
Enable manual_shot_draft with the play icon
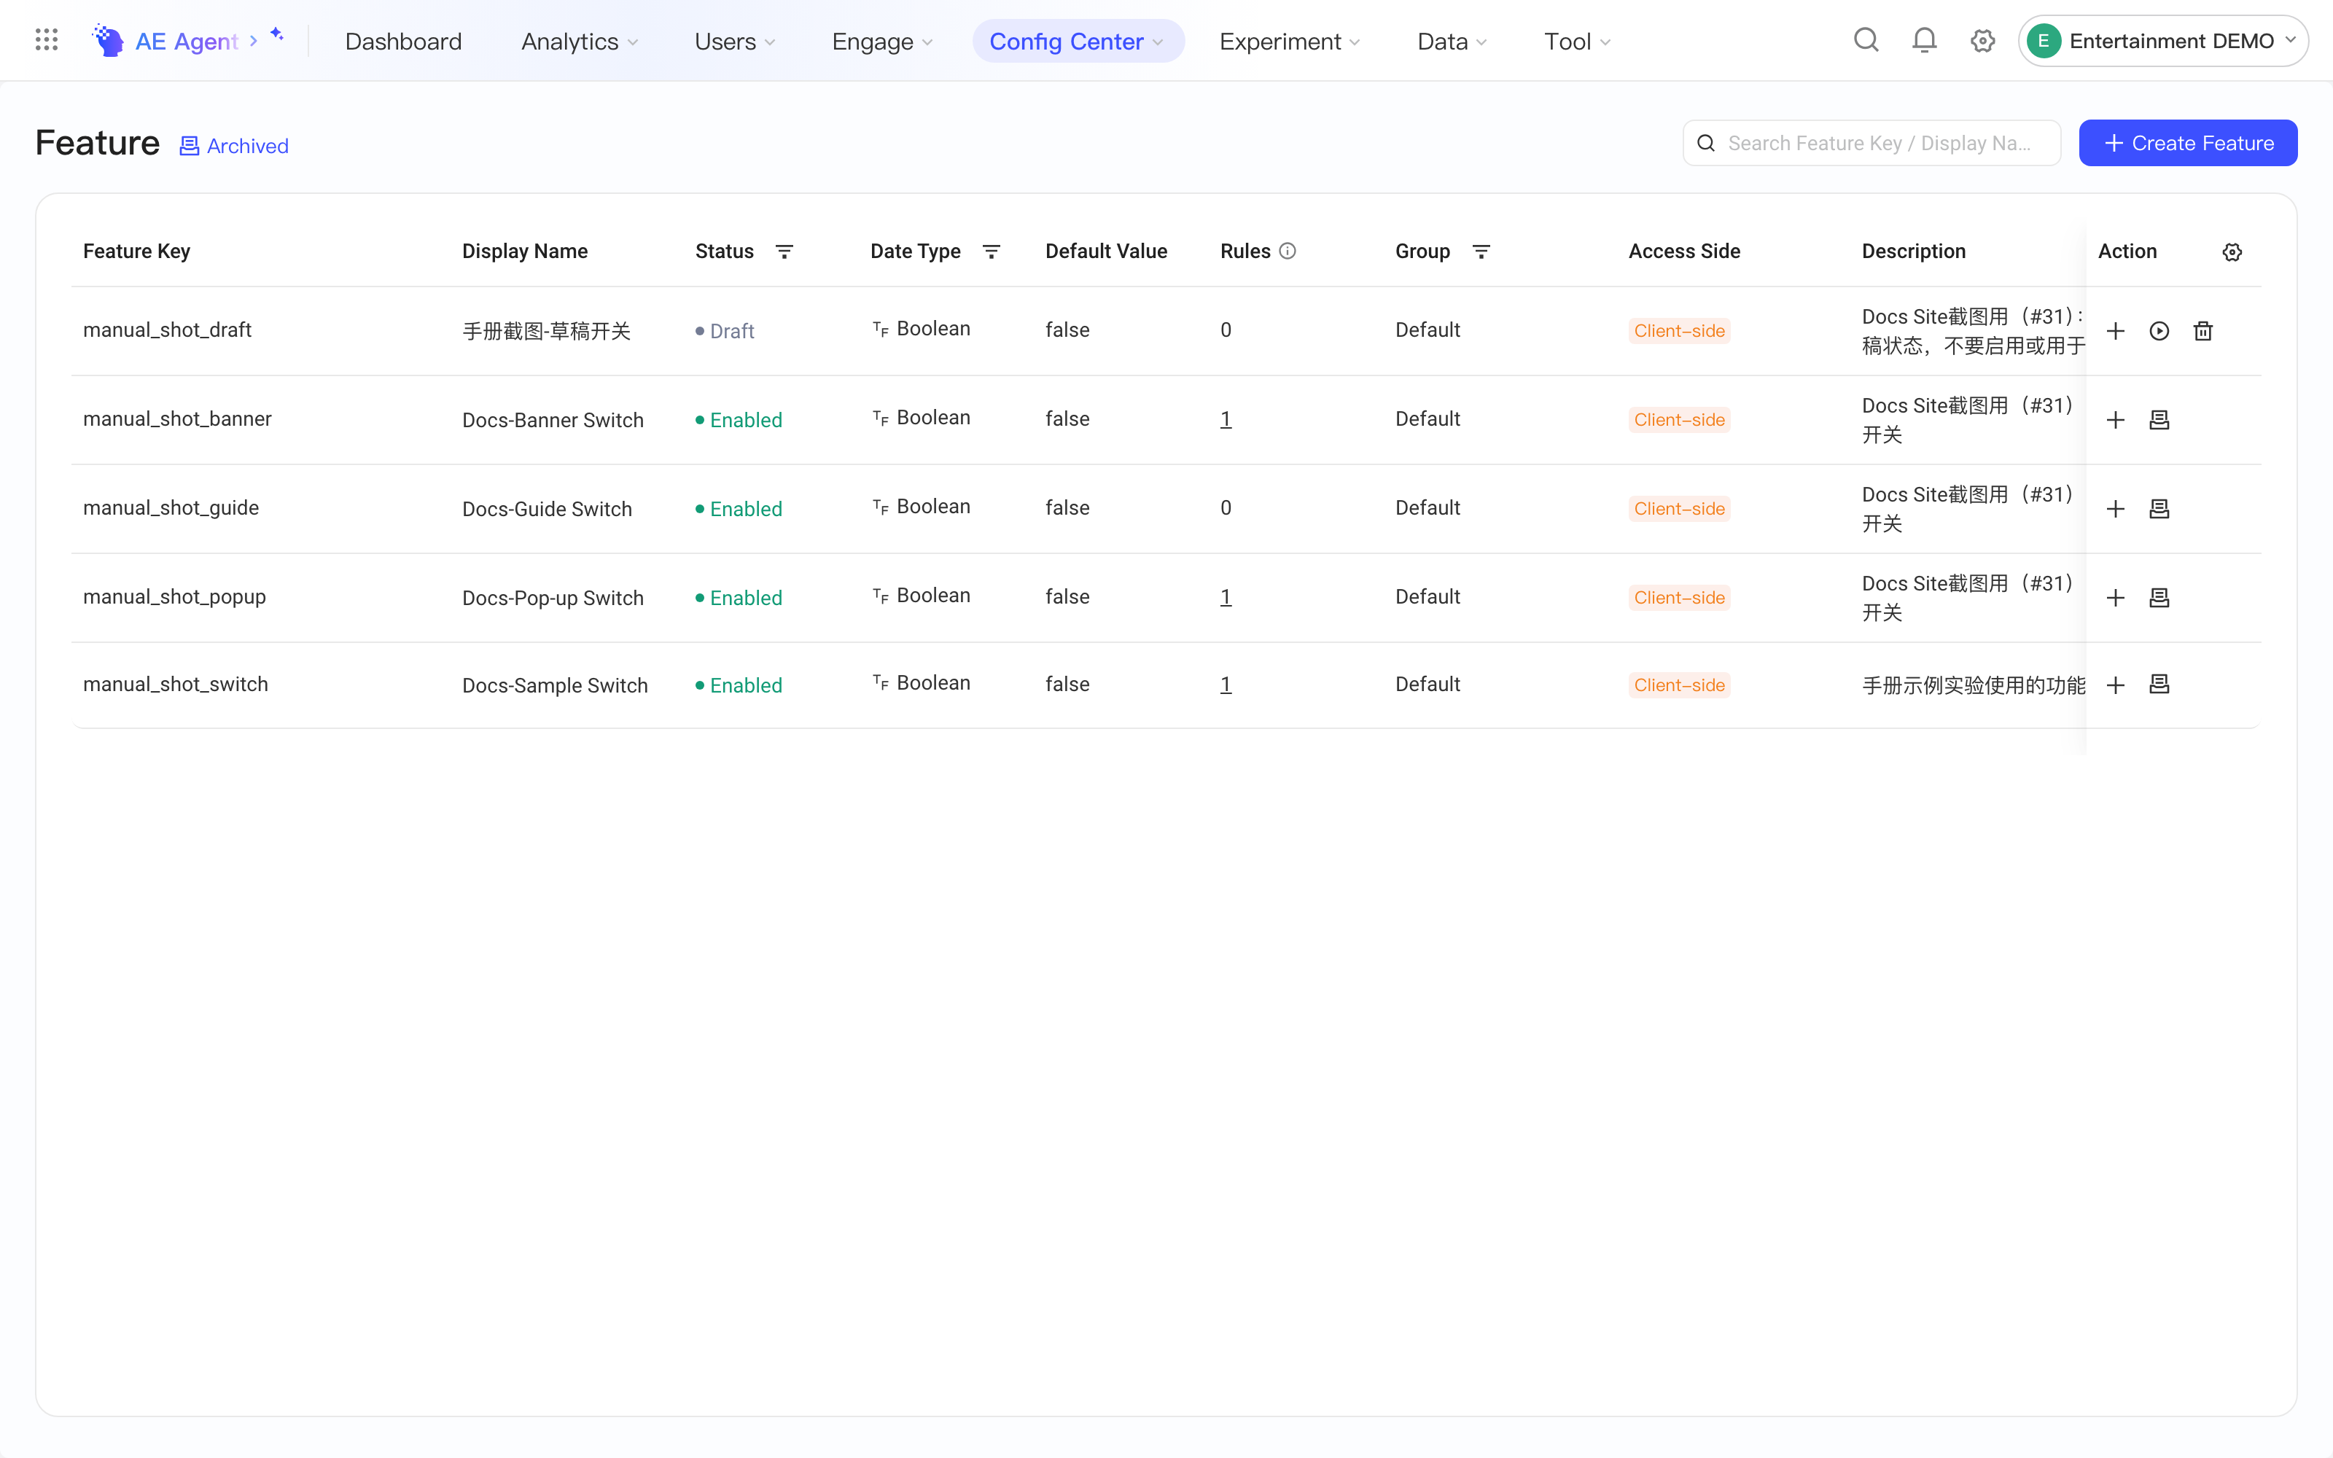(2159, 331)
